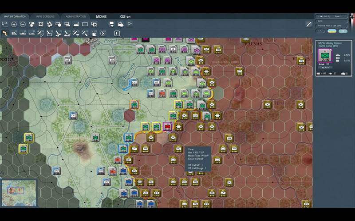Click the MOVE mode label
Viewport: 355px width, 221px height.
click(x=101, y=16)
